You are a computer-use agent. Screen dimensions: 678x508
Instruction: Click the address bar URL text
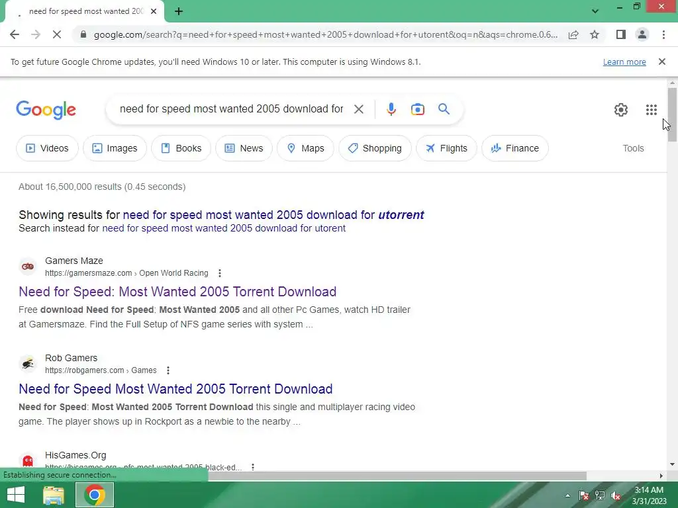326,34
